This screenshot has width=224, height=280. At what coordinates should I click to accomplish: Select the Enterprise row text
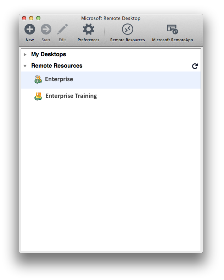coord(59,79)
